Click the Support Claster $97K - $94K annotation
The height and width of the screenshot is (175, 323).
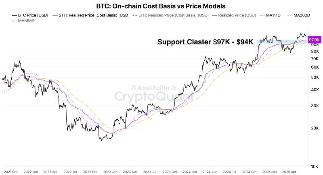(206, 42)
